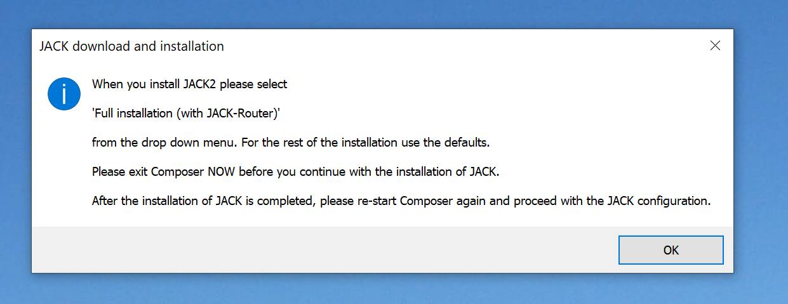Click the dialog title 'JACK download and installation'
This screenshot has height=304, width=788.
pyautogui.click(x=131, y=46)
